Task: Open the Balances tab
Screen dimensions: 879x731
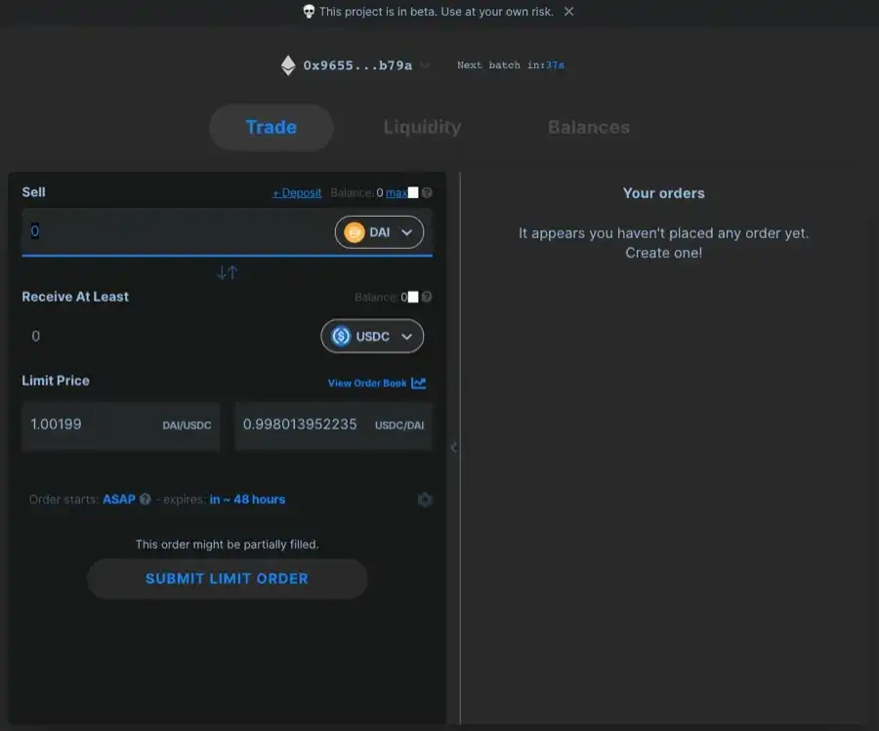Action: [589, 127]
